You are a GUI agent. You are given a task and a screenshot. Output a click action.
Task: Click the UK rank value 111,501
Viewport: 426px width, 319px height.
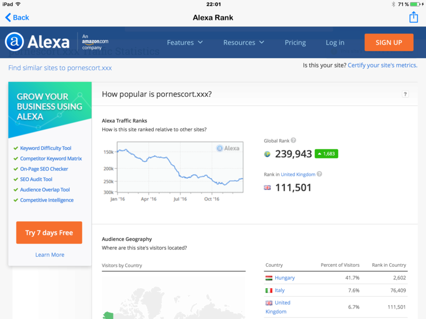pos(293,188)
